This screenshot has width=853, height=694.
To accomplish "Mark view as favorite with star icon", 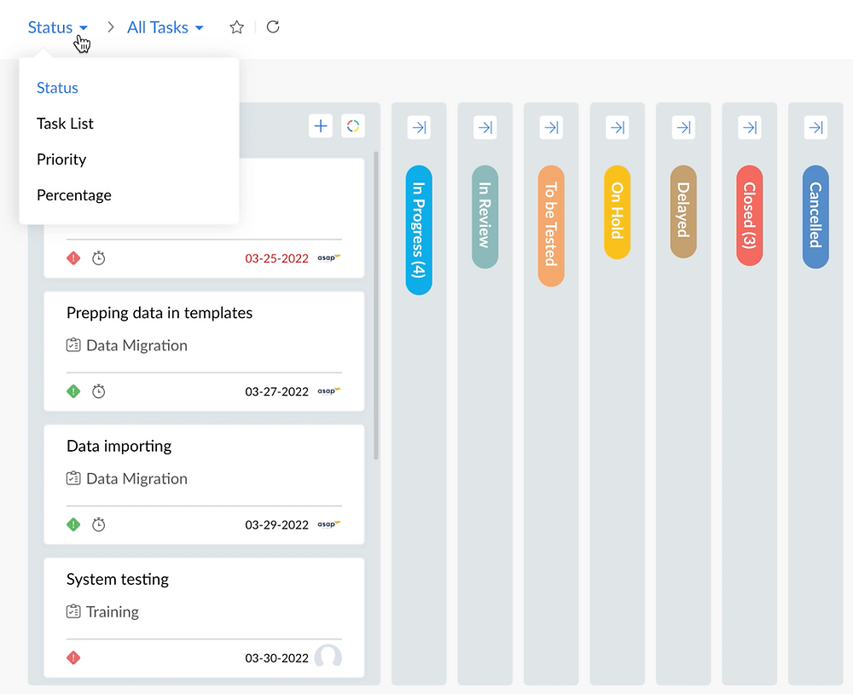I will 236,27.
